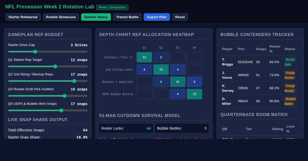Click the Export Plan button
Image resolution: width=308 pixels, height=161 pixels.
click(157, 17)
